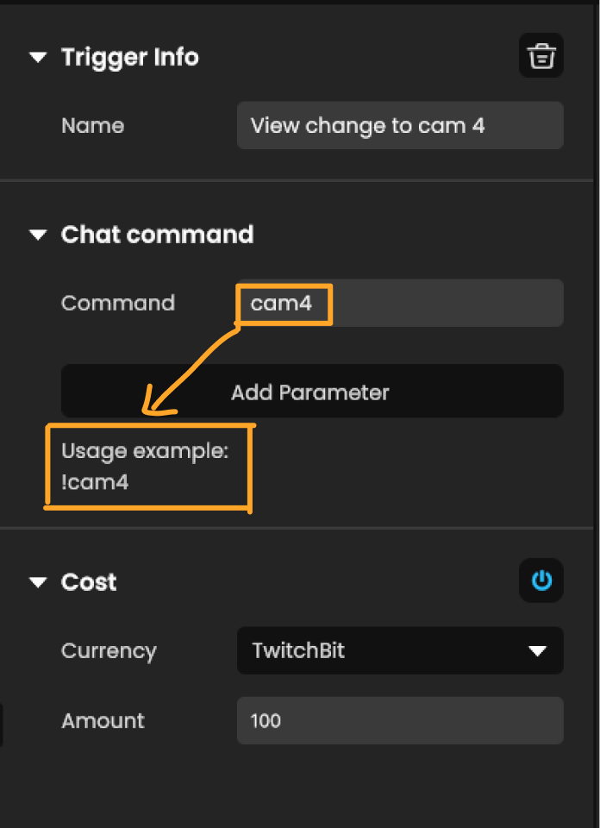Click the 'Usage example:' caption text
This screenshot has height=828, width=600.
point(145,451)
